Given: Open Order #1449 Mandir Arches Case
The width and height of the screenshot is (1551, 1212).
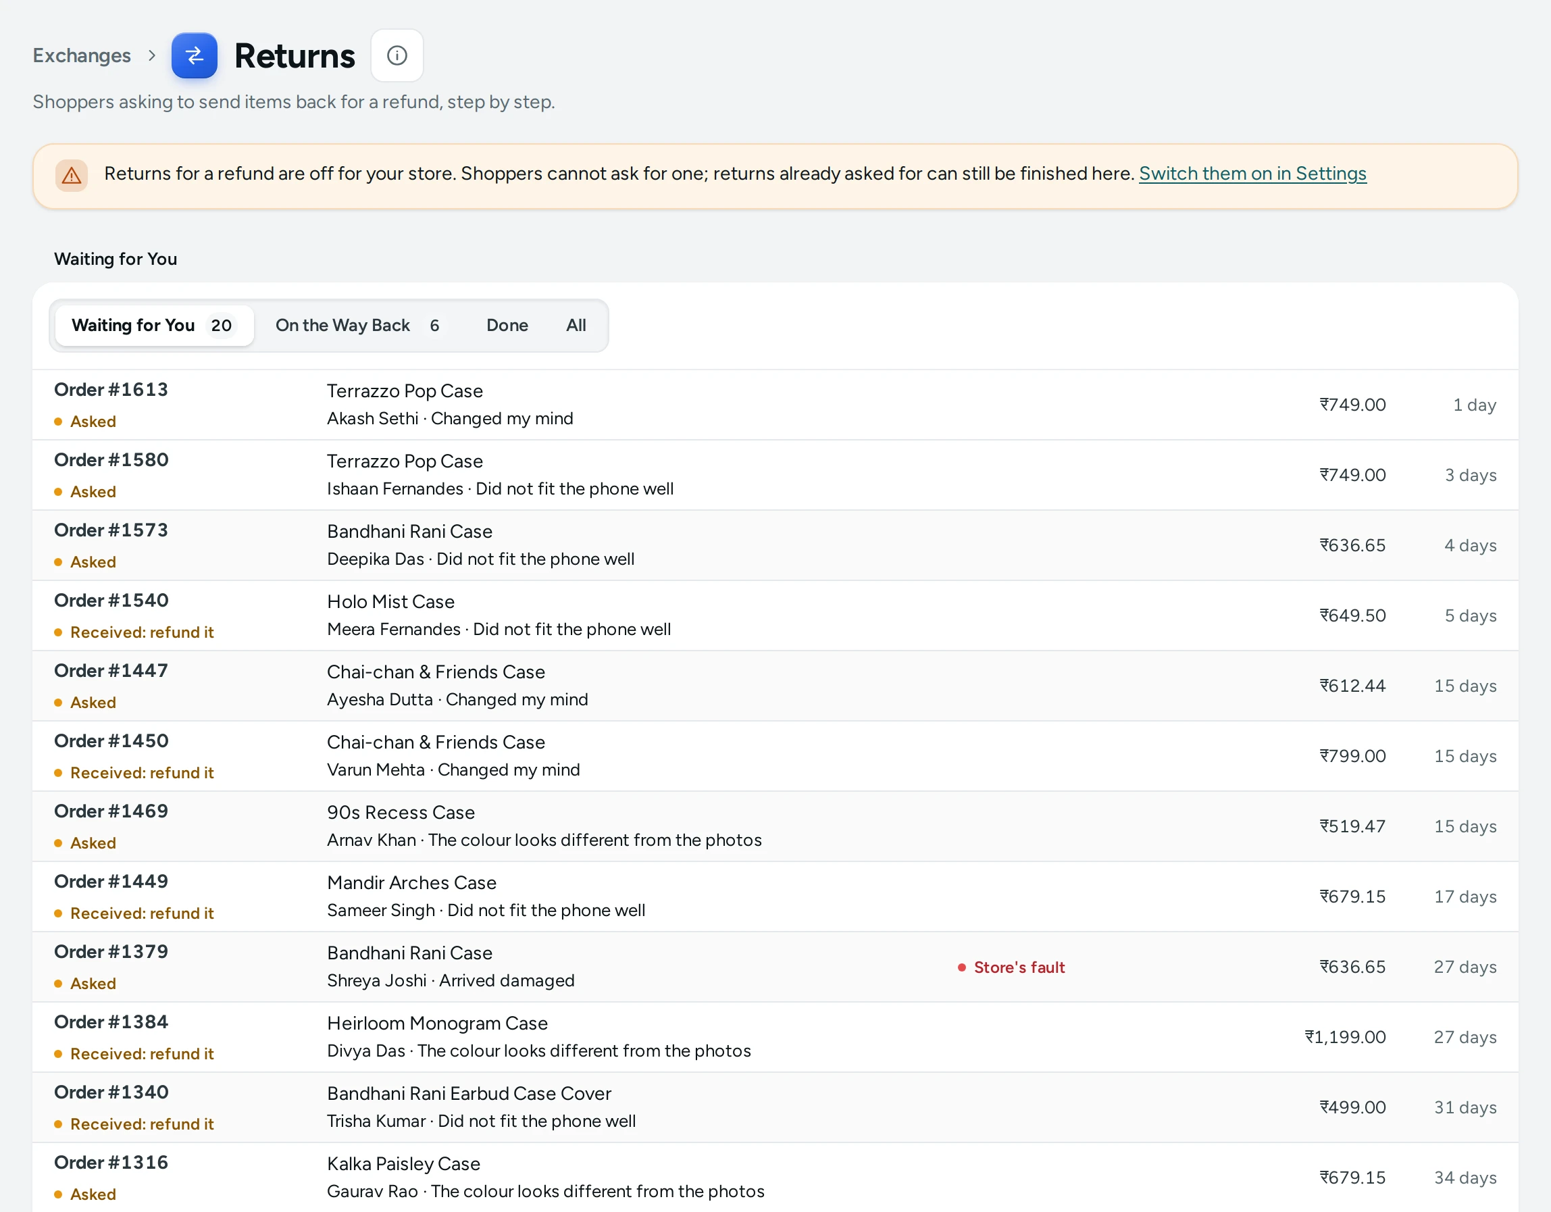Looking at the screenshot, I should [775, 897].
